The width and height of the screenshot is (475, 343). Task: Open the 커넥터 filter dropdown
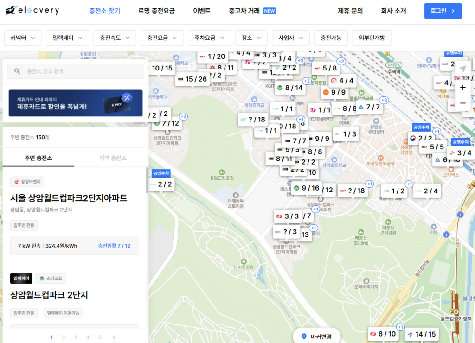[23, 38]
